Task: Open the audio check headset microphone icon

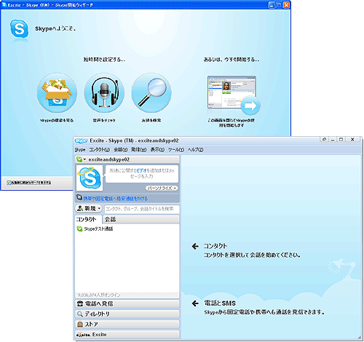Action: click(104, 93)
